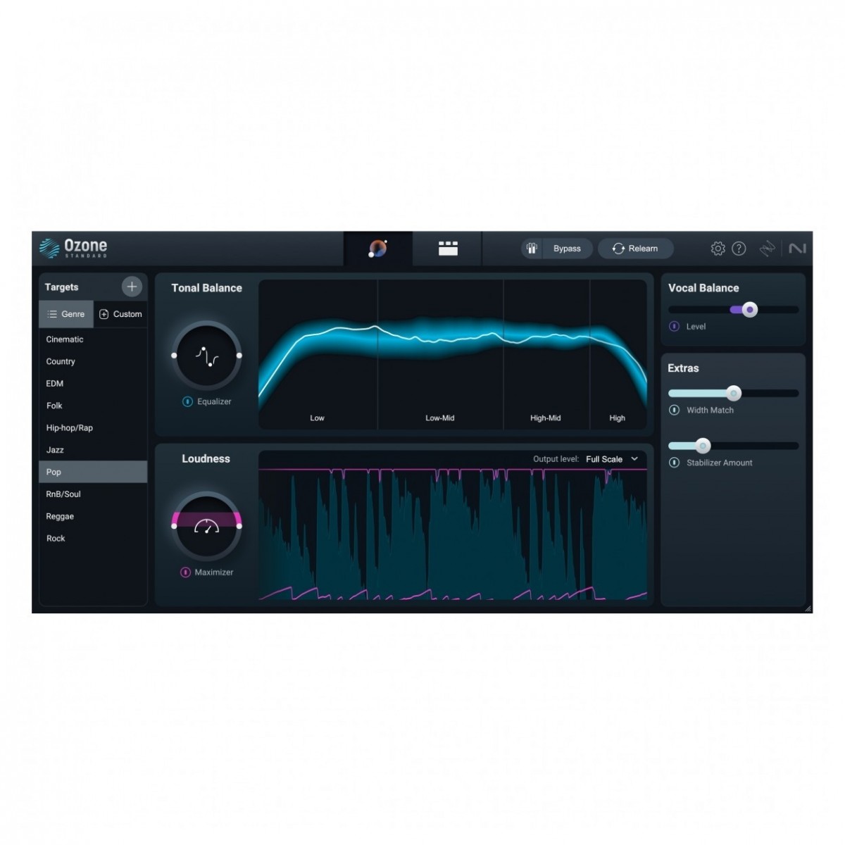
Task: Add a new target with plus button
Action: click(132, 287)
